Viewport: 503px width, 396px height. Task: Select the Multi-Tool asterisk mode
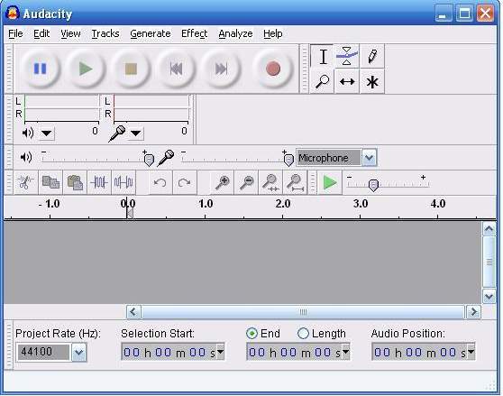(x=372, y=82)
